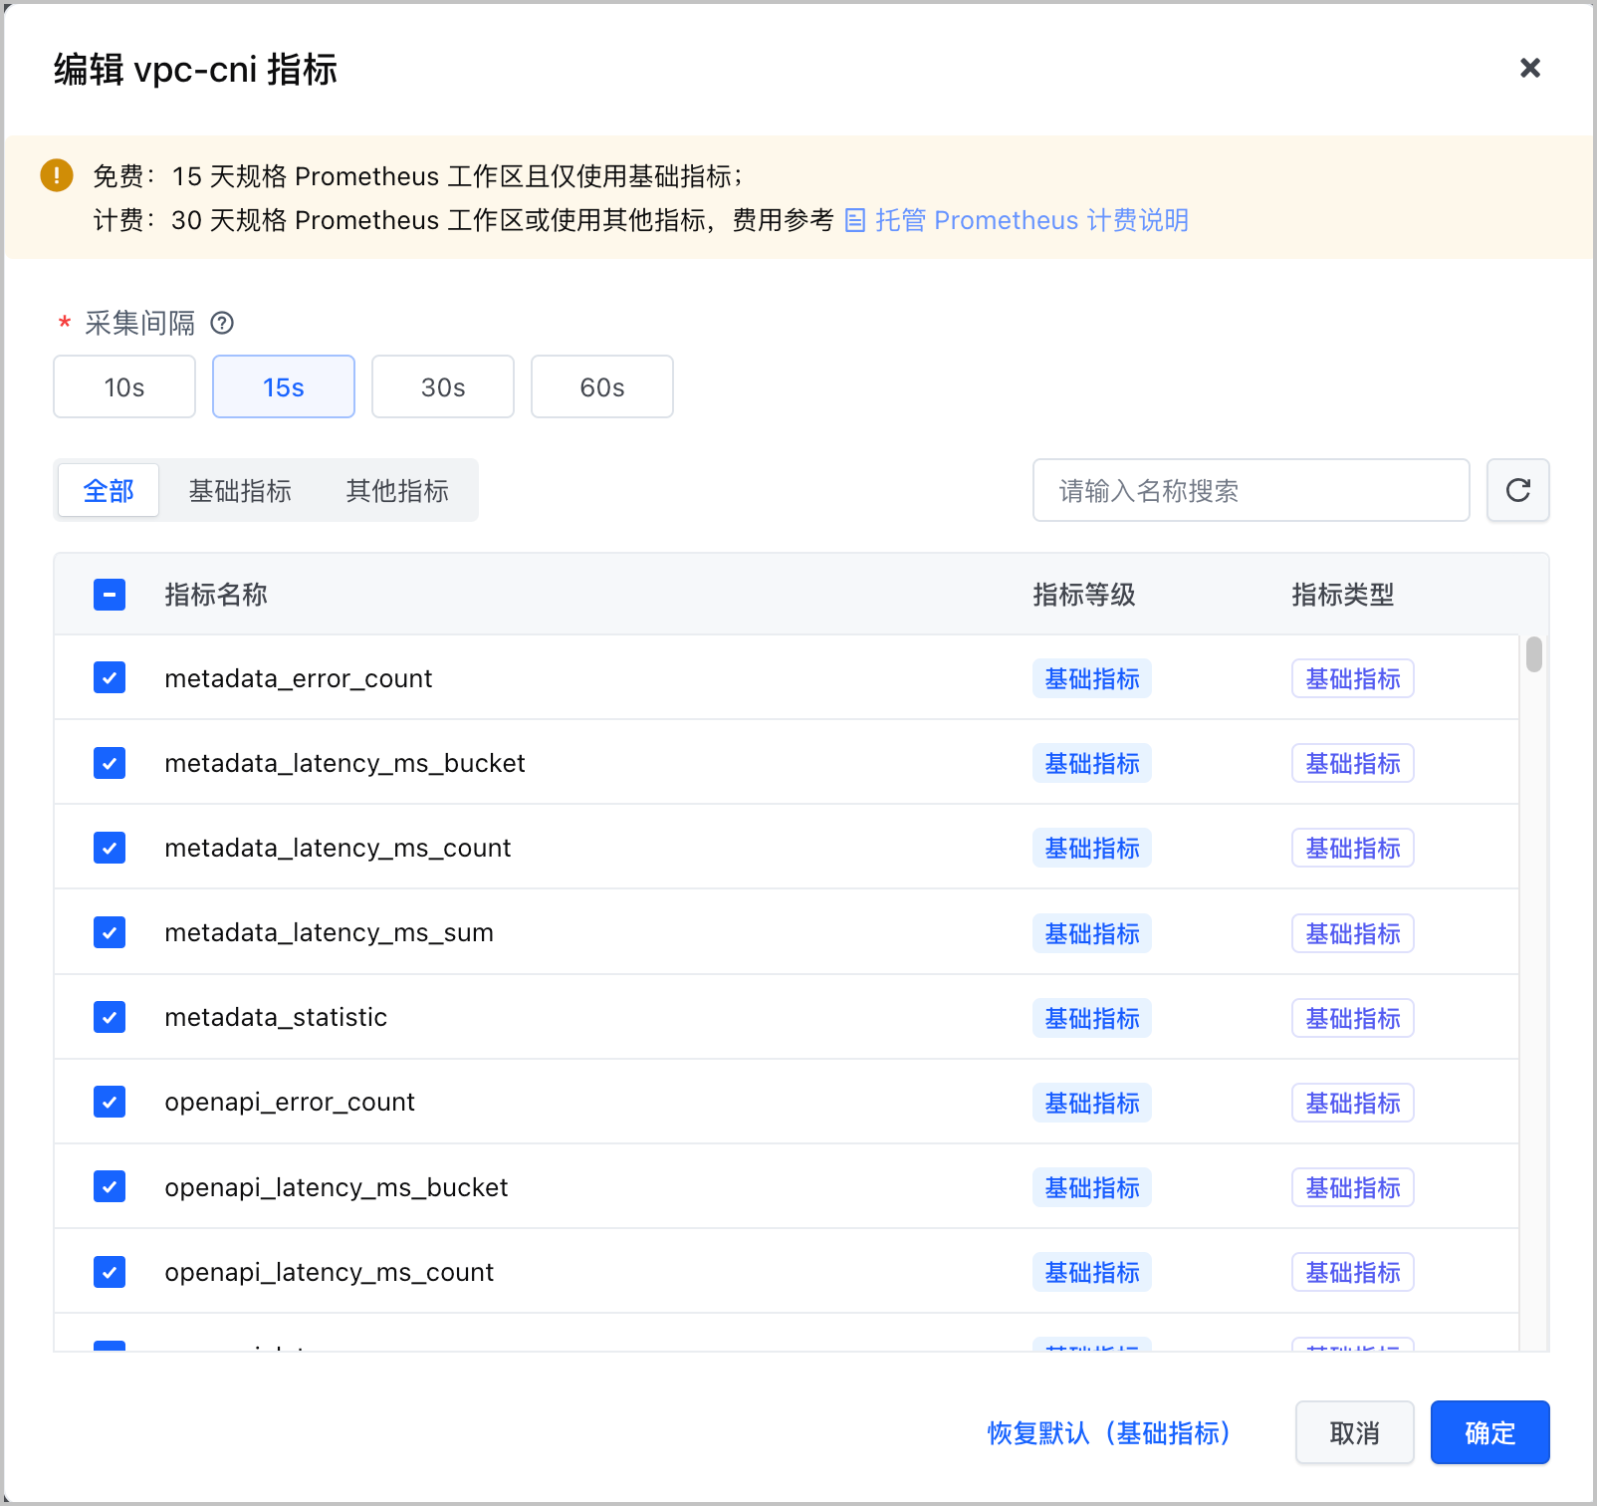This screenshot has width=1597, height=1506.
Task: Switch to the 其他指标 tab
Action: pos(397,490)
